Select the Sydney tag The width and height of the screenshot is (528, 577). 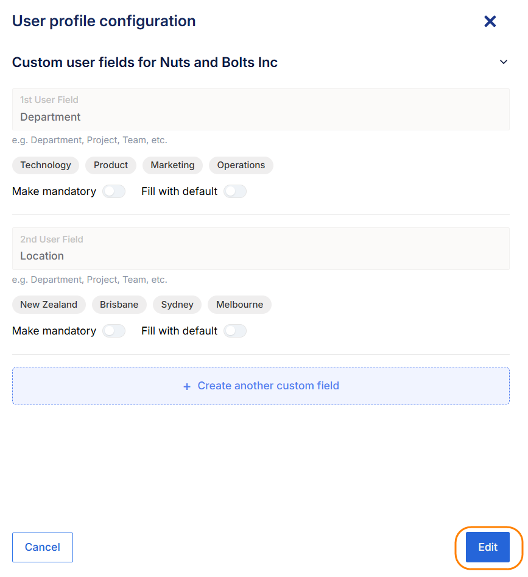click(x=177, y=305)
